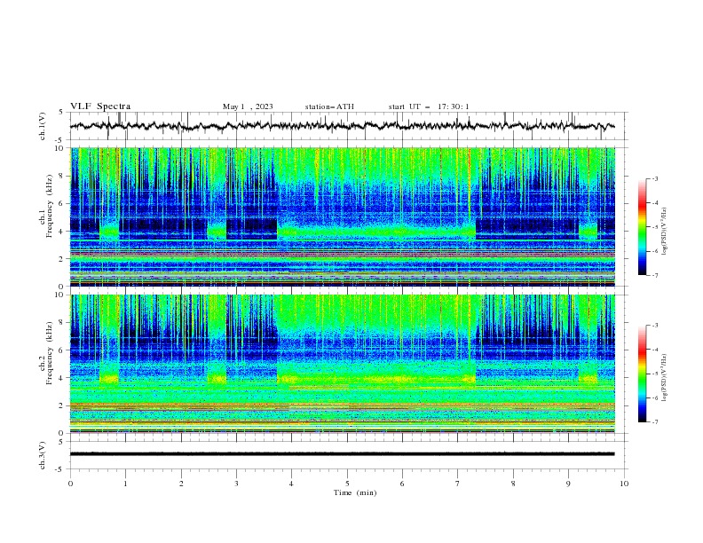This screenshot has width=703, height=543.
Task: Click the ch.1 spectrogram color scale bar
Action: pos(642,227)
